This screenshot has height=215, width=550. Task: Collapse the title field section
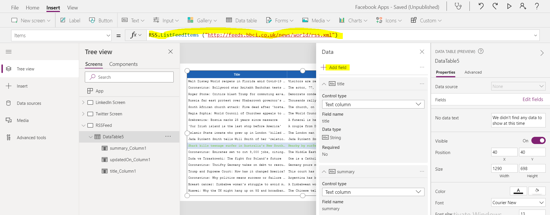[x=324, y=84]
